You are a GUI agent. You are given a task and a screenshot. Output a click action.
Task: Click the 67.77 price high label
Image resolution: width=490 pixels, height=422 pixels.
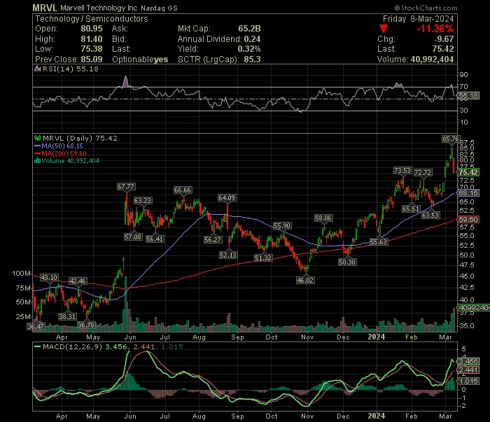click(126, 186)
